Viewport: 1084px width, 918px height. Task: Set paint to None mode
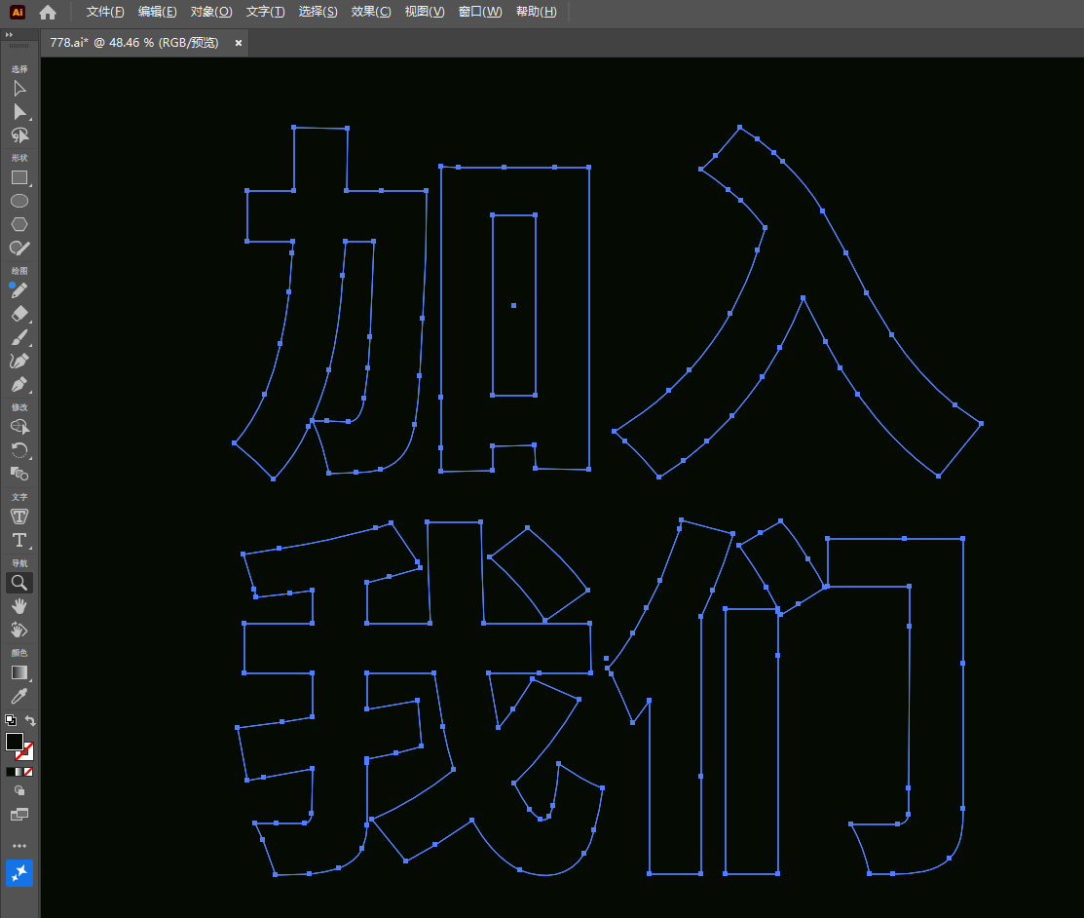pos(28,772)
